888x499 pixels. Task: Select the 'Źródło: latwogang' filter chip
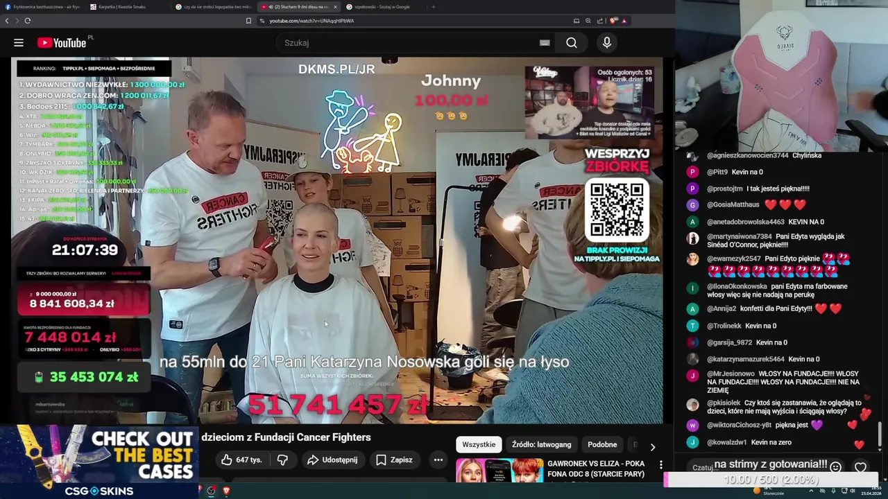point(541,444)
